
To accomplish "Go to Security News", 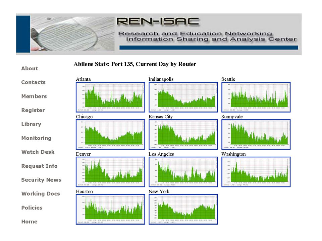I will tap(41, 180).
